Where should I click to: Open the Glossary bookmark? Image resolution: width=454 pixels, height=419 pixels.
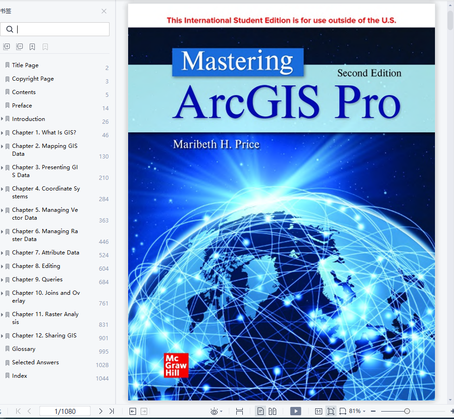24,349
